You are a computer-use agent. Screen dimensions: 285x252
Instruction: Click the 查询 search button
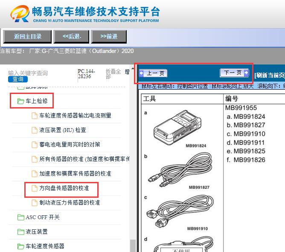click(18, 79)
